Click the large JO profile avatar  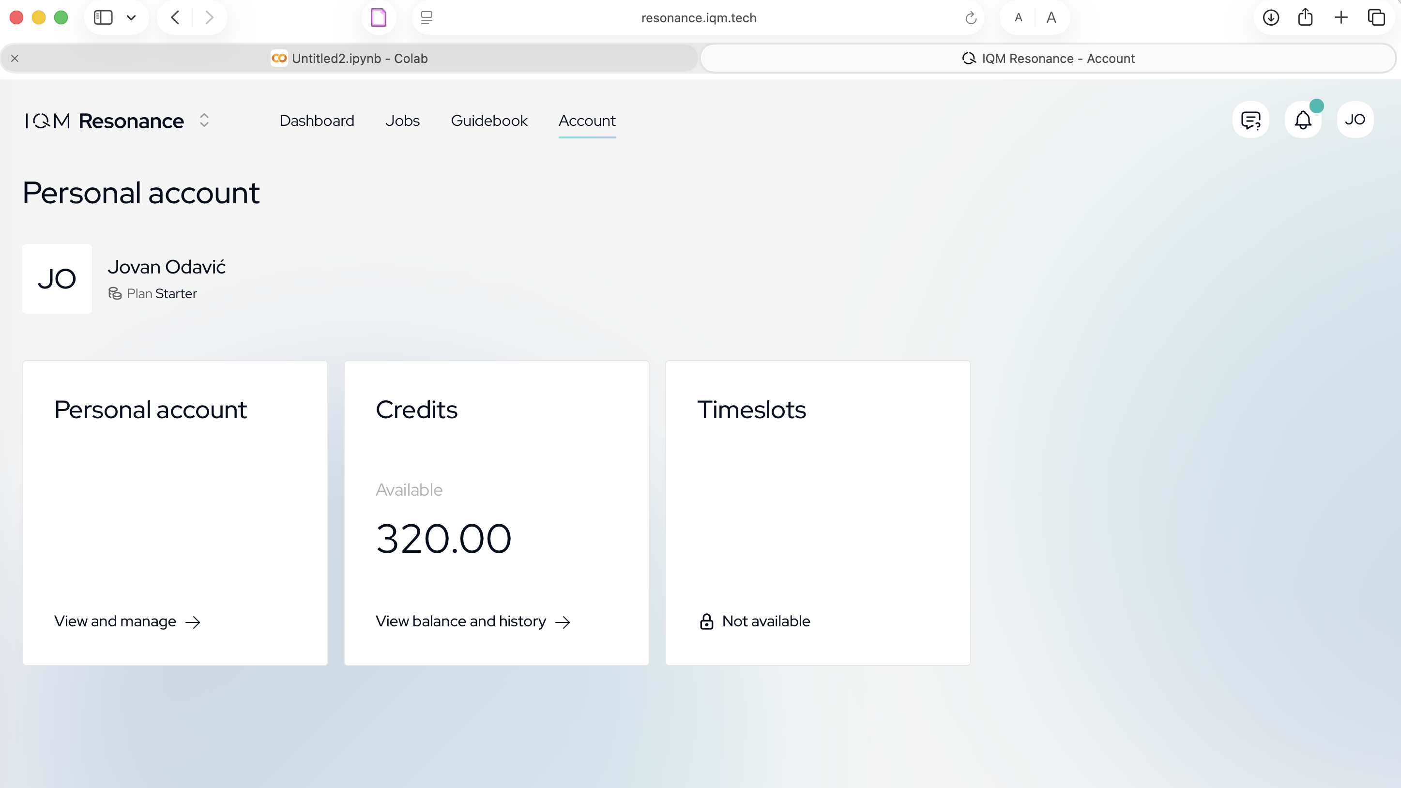pyautogui.click(x=57, y=278)
